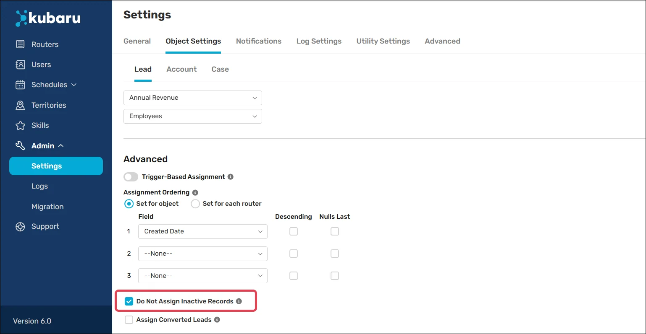
Task: Open Migration in the sidebar
Action: point(47,207)
